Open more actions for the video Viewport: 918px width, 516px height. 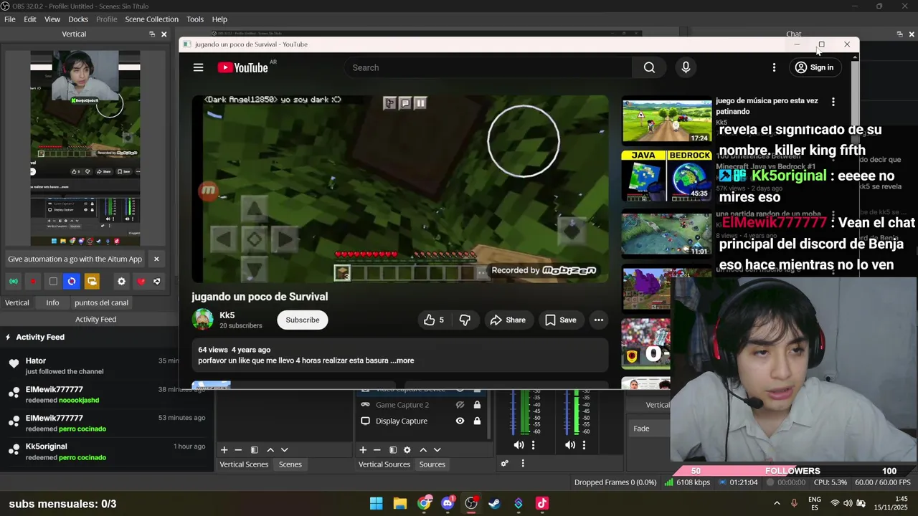point(599,320)
